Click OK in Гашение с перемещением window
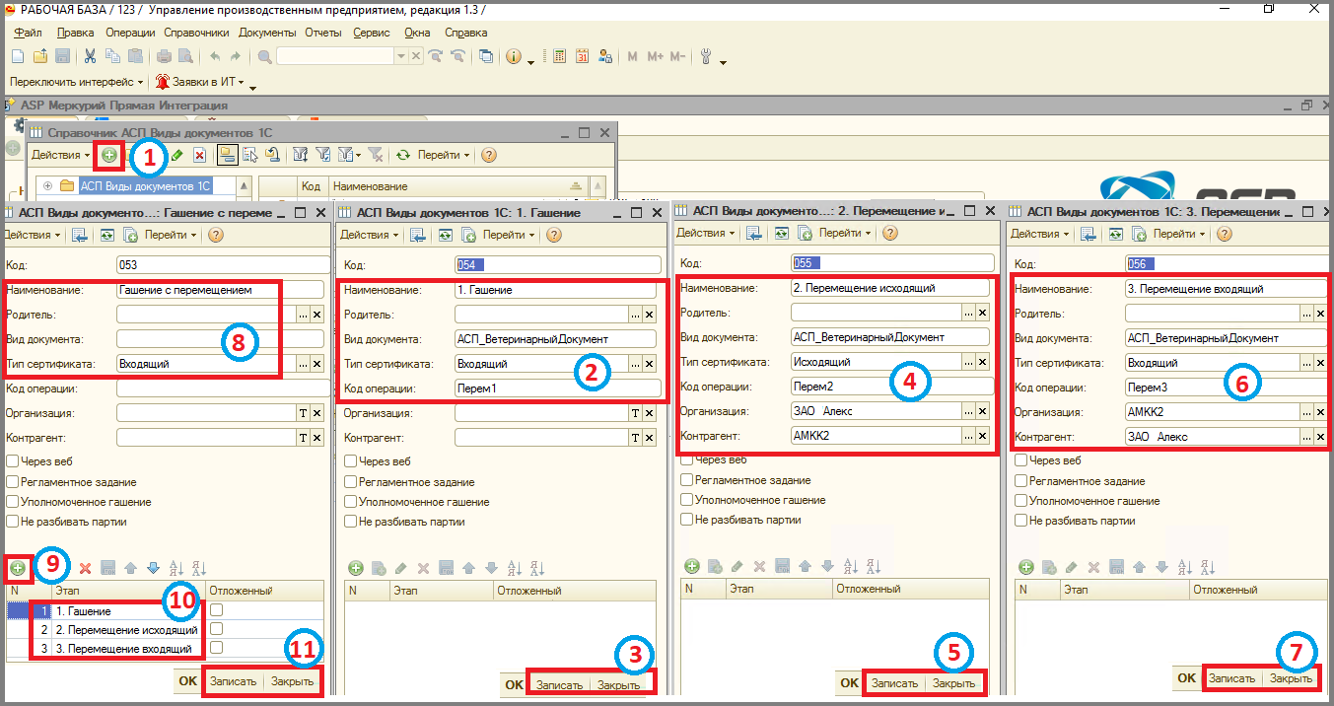 [187, 680]
